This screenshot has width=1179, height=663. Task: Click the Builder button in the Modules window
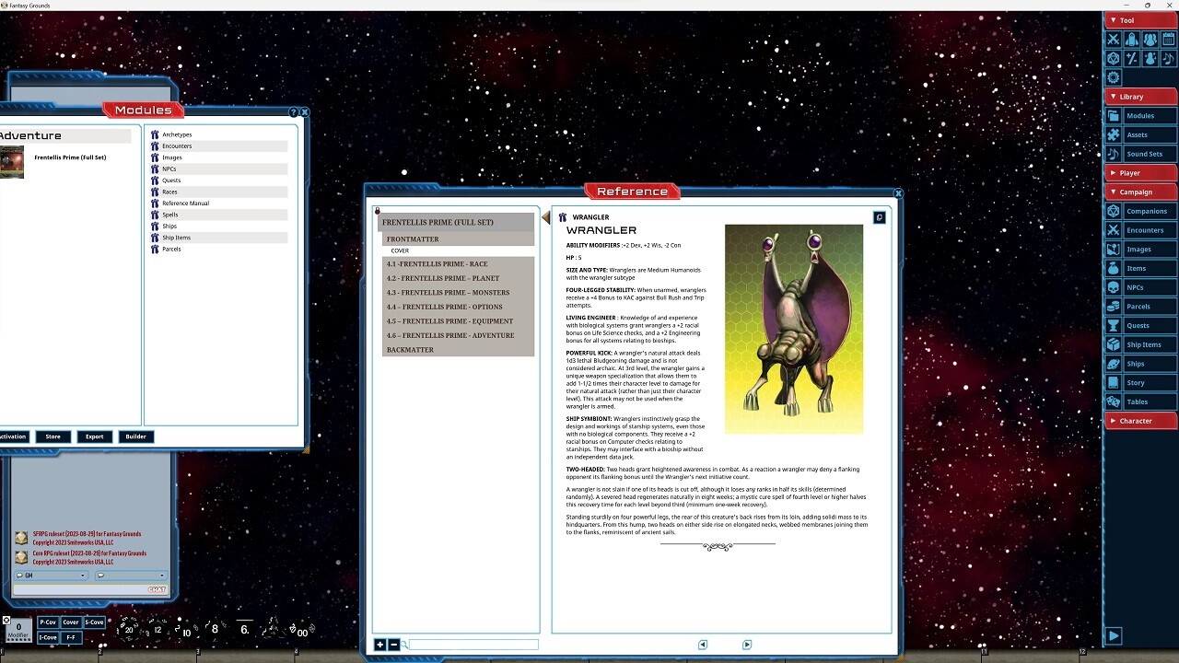[x=135, y=436]
